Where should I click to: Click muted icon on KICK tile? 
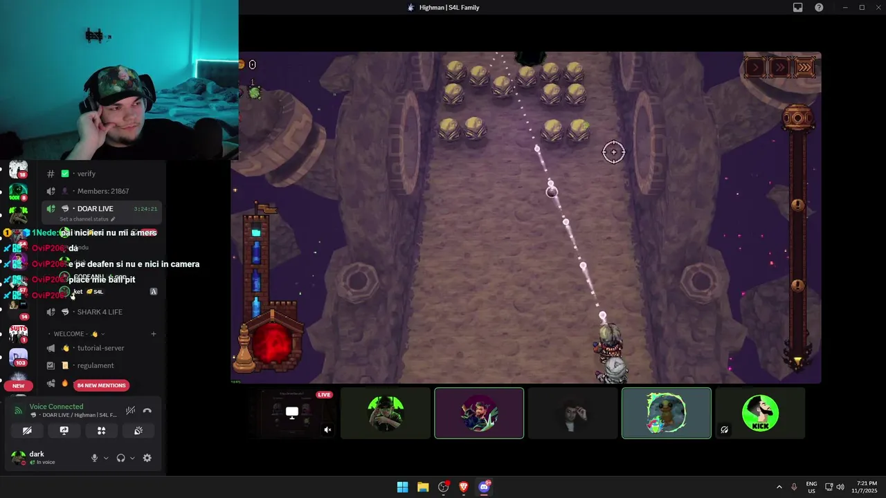click(724, 430)
